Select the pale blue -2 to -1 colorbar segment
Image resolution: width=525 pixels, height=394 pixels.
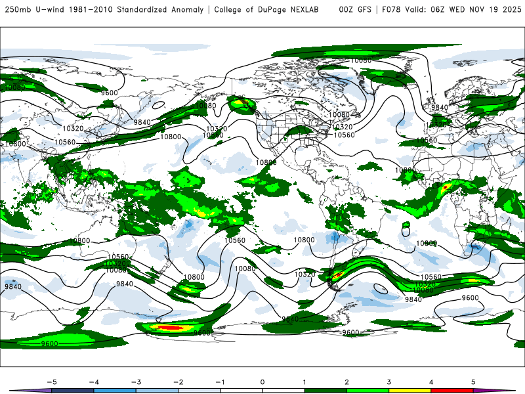(x=199, y=391)
